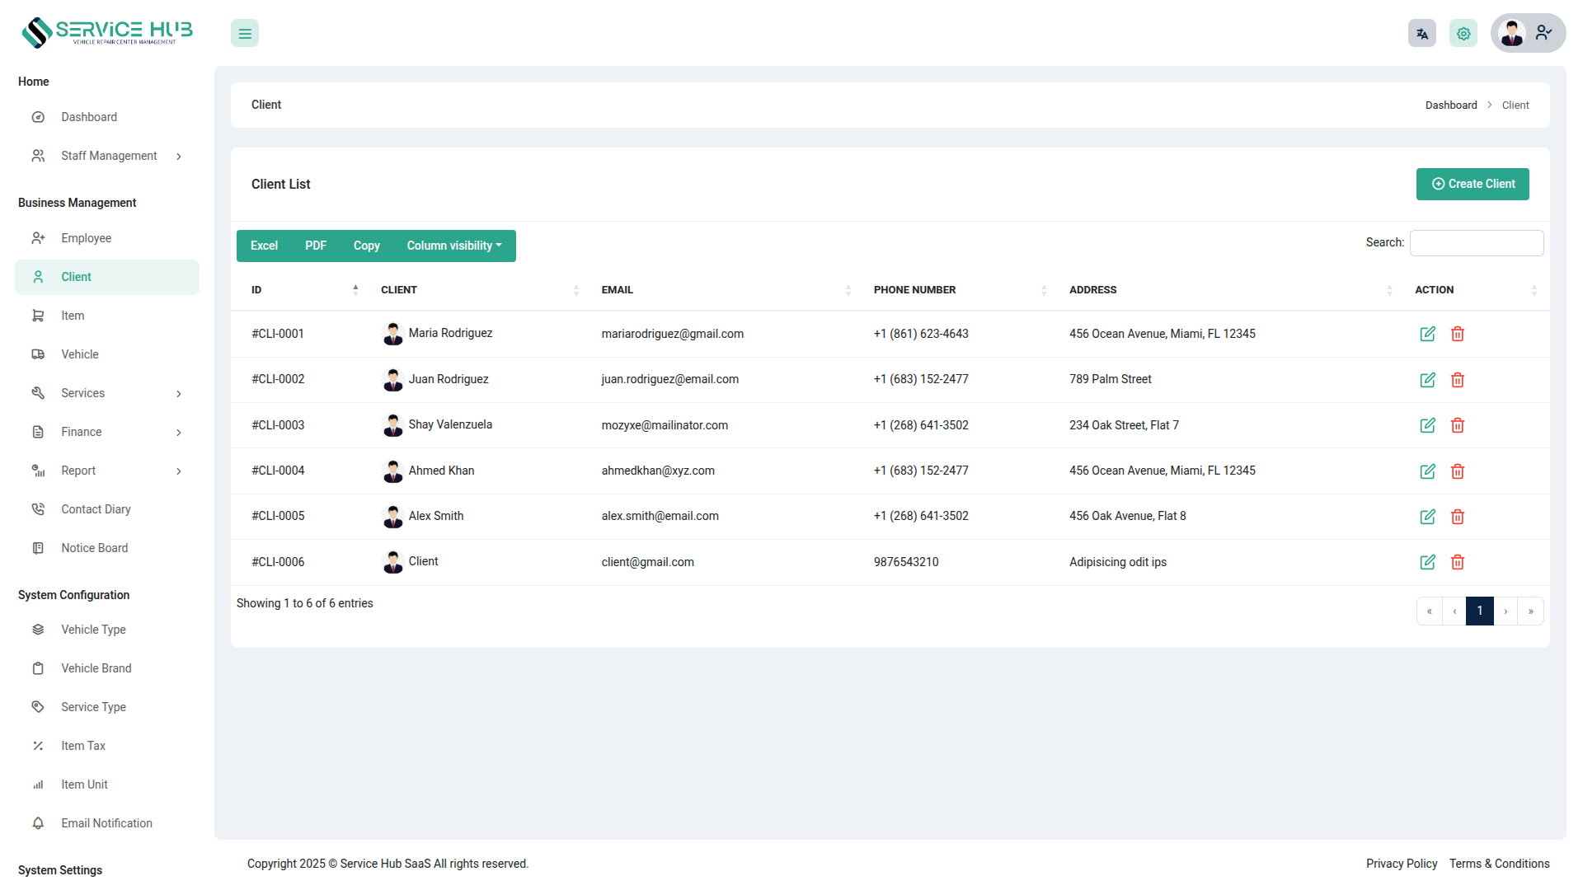
Task: Expand Staff Management submenu
Action: pos(107,156)
